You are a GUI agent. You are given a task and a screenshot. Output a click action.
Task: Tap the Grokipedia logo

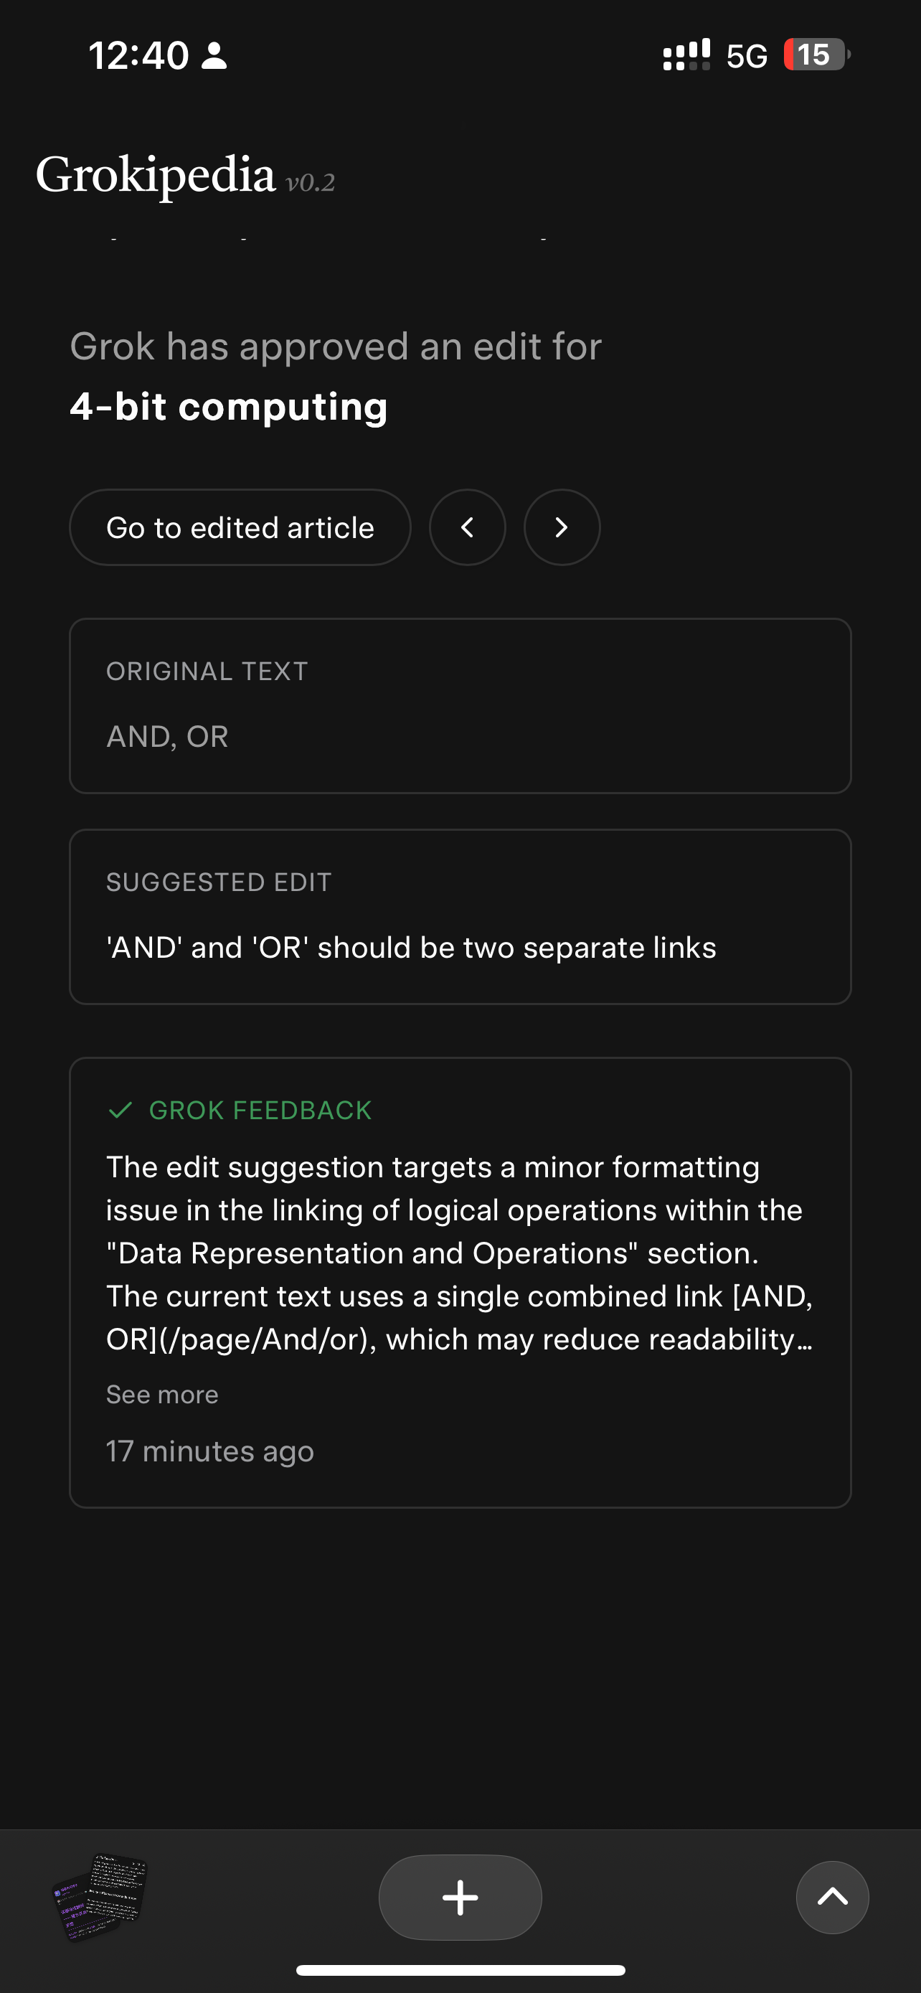[x=156, y=175]
